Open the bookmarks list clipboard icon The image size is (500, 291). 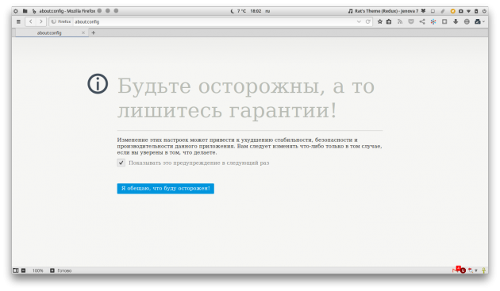tap(389, 21)
